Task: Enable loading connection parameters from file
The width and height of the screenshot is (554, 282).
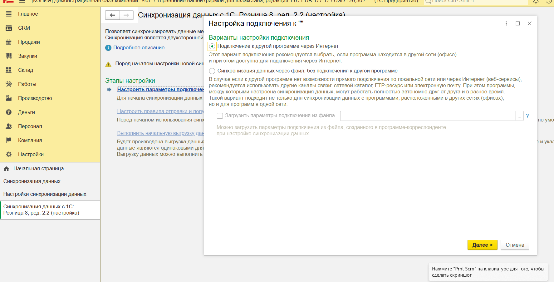Action: pos(220,116)
